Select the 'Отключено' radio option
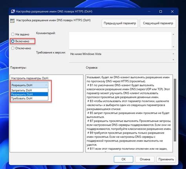 pyautogui.click(x=13, y=48)
